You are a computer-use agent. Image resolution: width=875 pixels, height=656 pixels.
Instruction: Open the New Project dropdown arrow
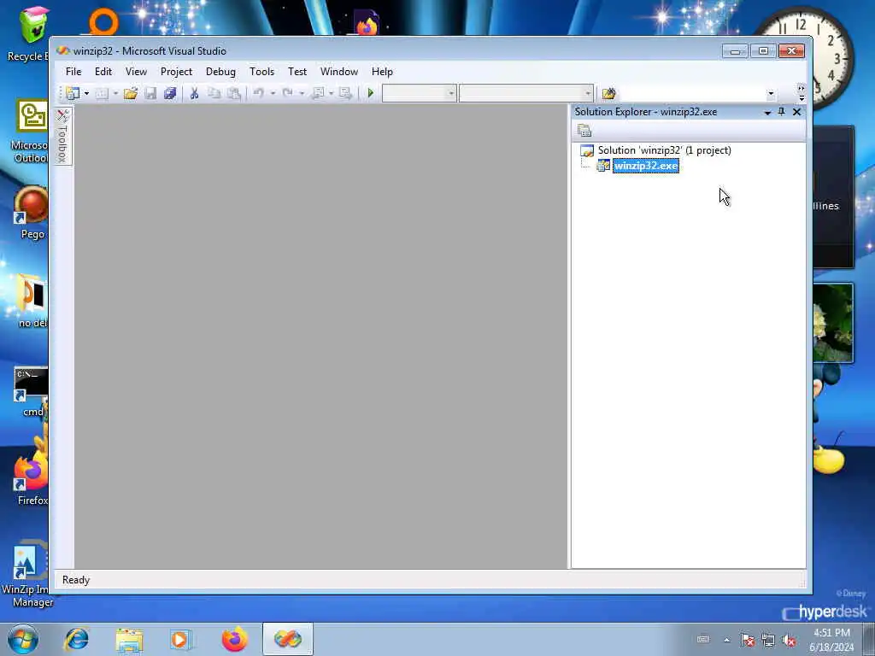pos(86,93)
